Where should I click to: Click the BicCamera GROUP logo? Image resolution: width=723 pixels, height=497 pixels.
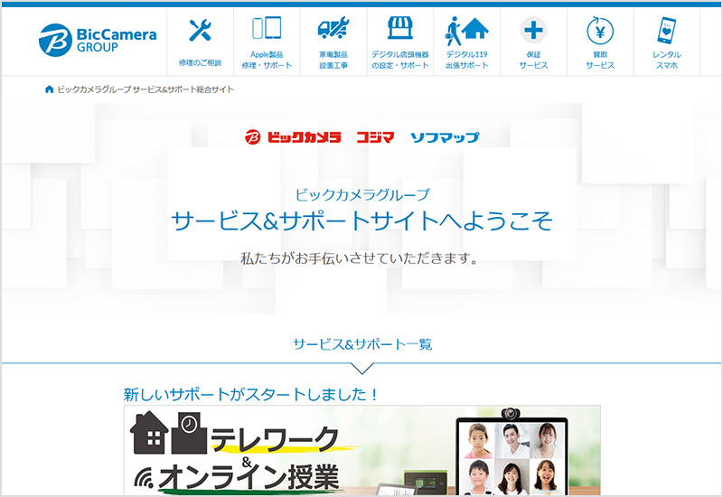(x=98, y=40)
